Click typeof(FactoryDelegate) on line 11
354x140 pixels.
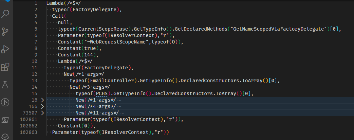pyautogui.click(x=97, y=68)
